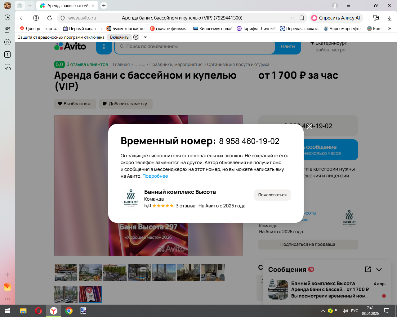Go to Главная breadcrumb
This screenshot has height=317, width=397.
tap(121, 64)
